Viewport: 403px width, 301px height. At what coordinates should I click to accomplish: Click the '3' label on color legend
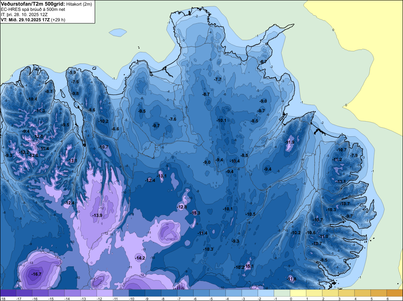click(x=339, y=299)
